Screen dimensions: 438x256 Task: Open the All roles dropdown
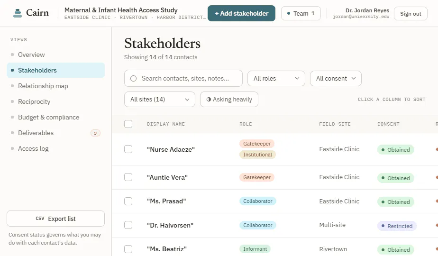point(276,79)
